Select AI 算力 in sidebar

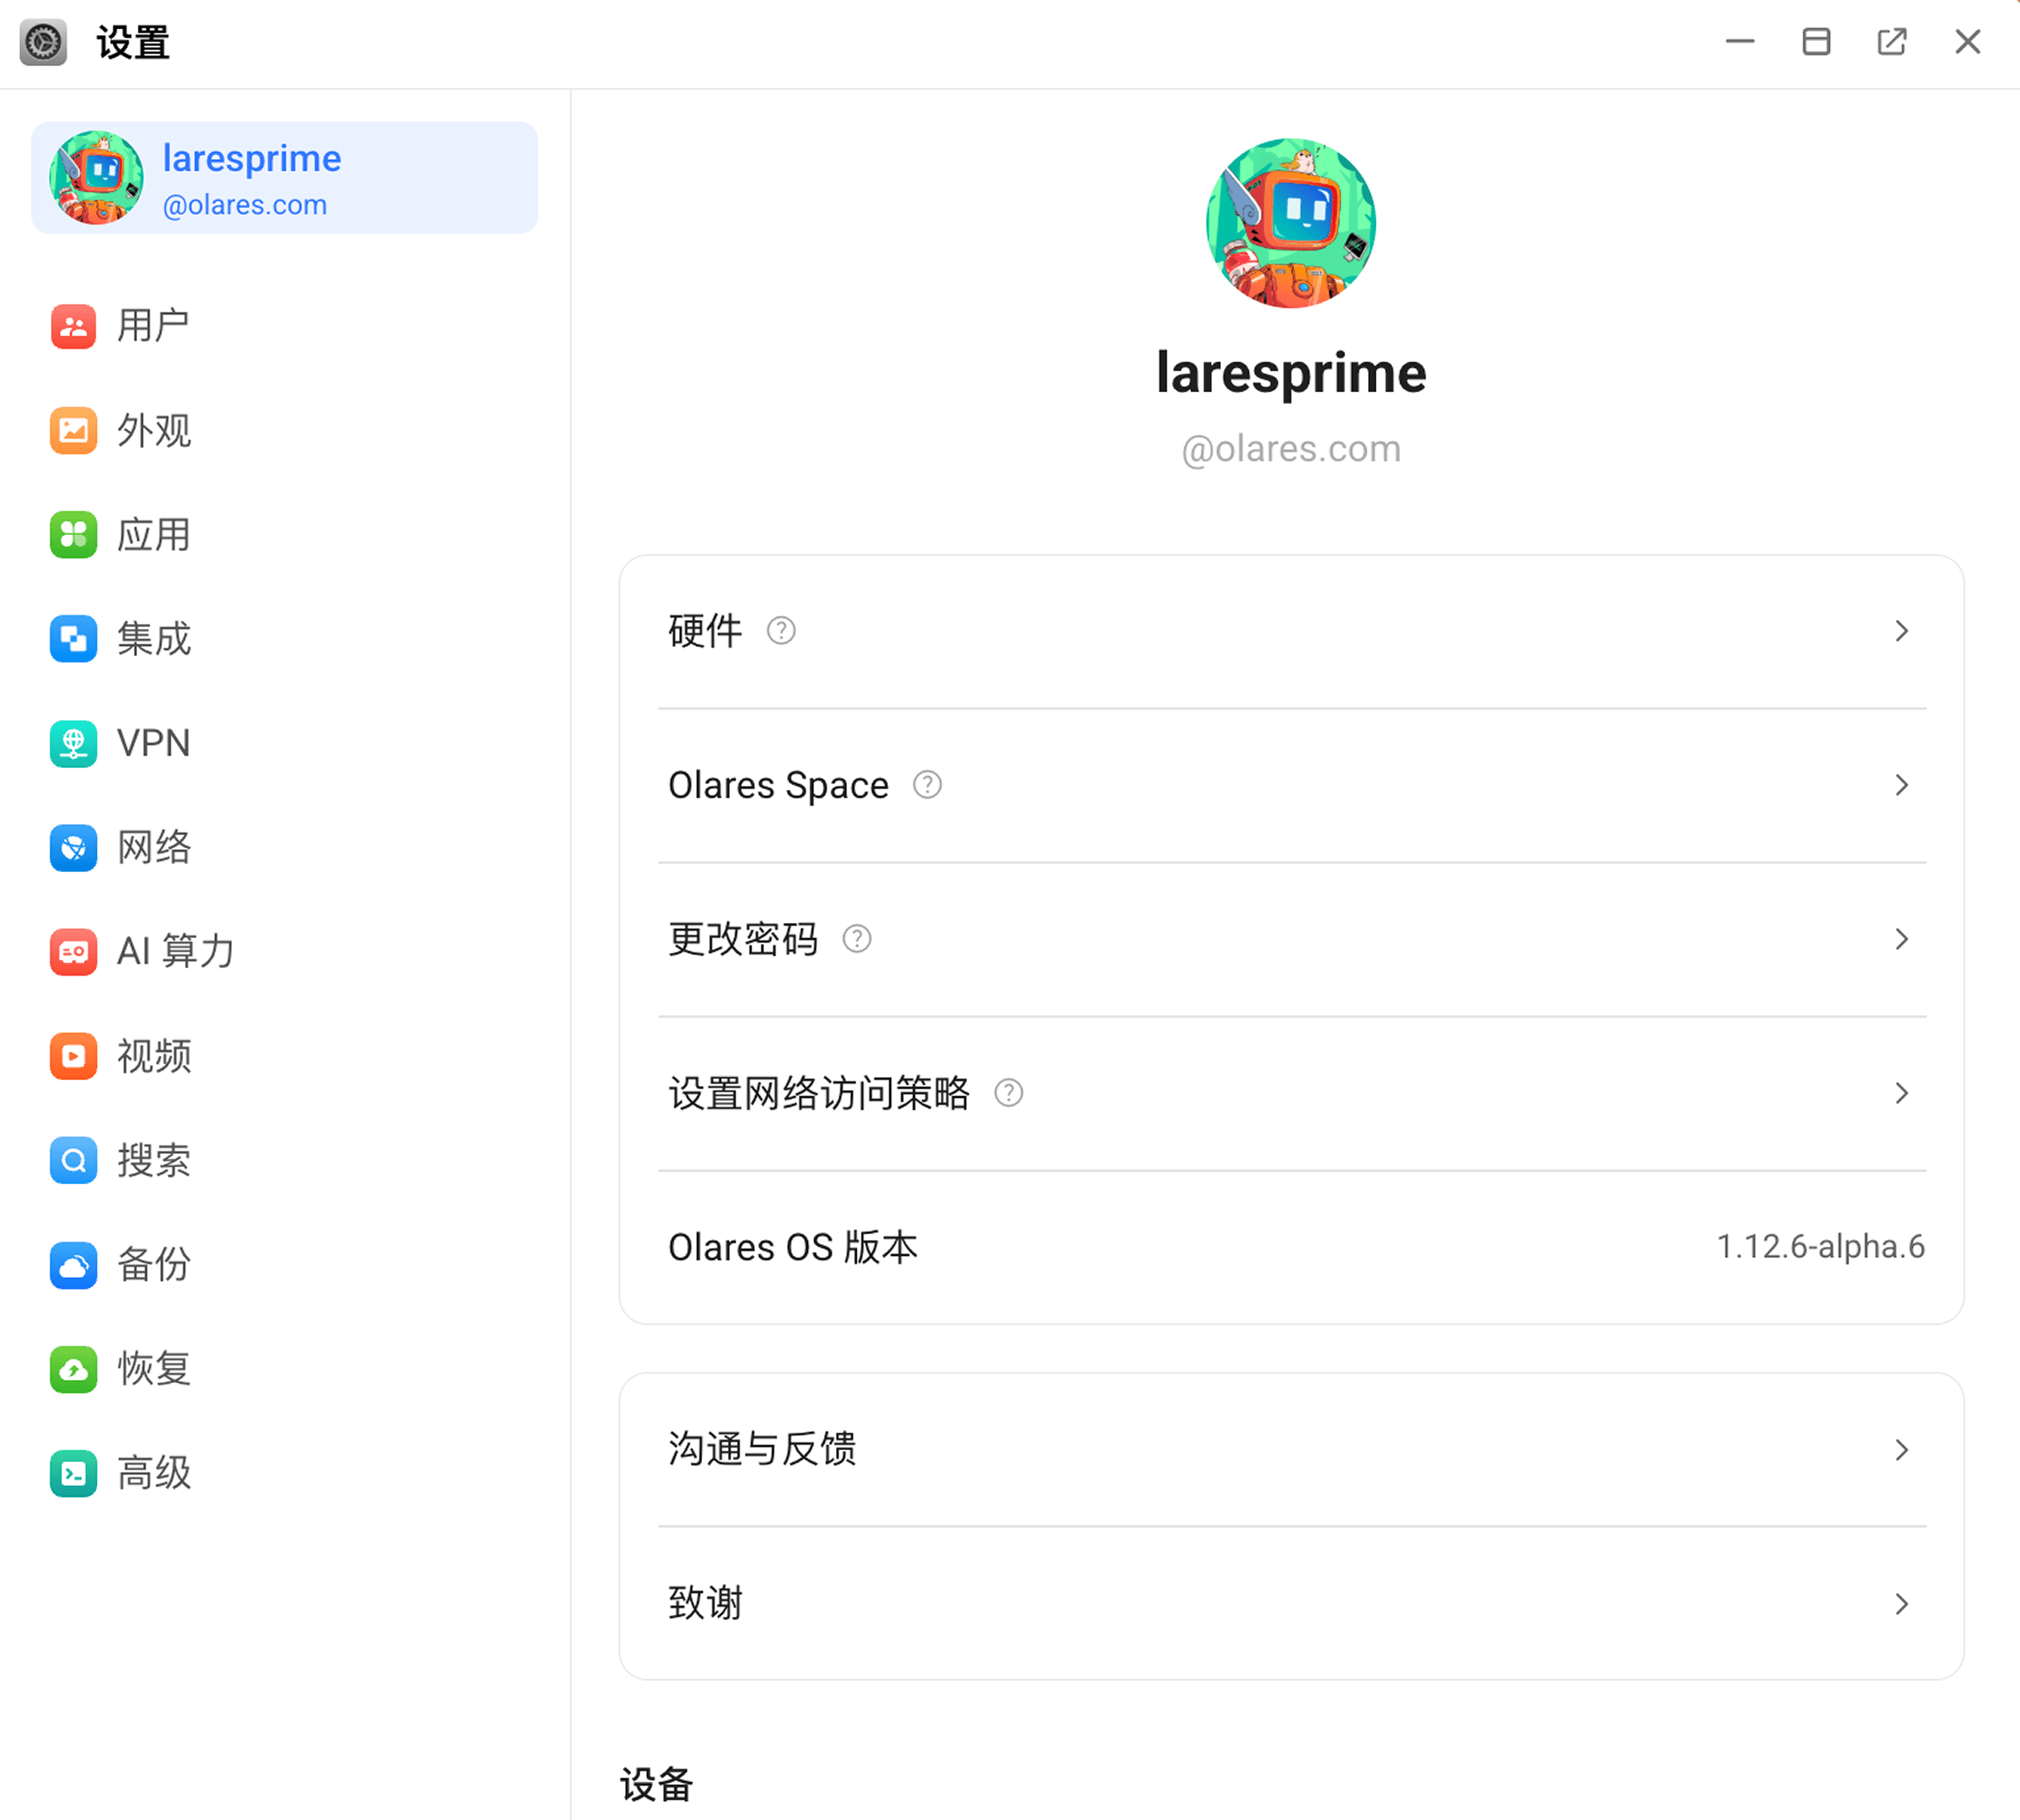point(284,952)
